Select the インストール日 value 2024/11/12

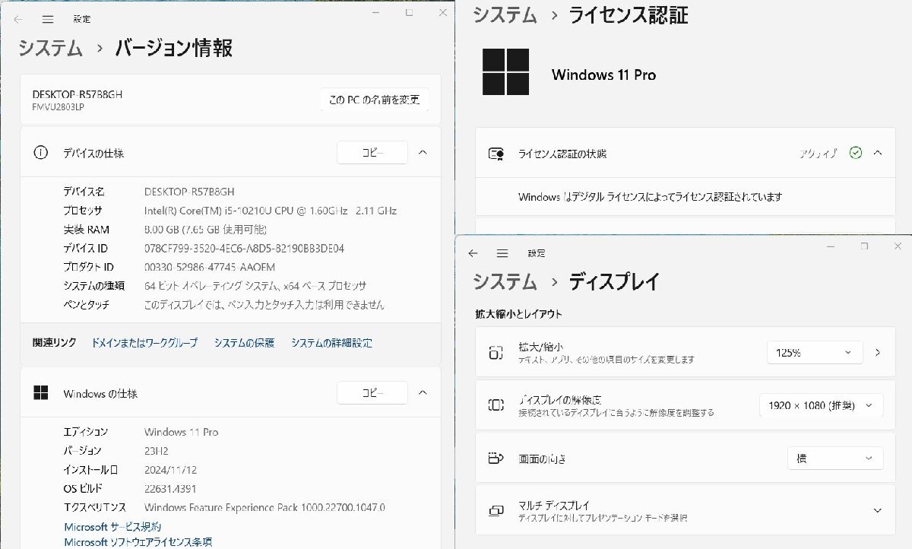170,470
